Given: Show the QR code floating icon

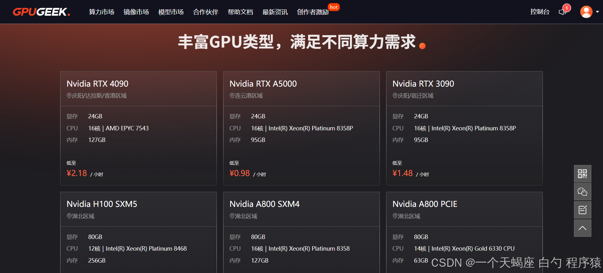Looking at the screenshot, I should [583, 173].
